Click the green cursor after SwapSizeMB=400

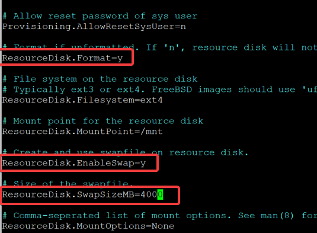pos(160,194)
